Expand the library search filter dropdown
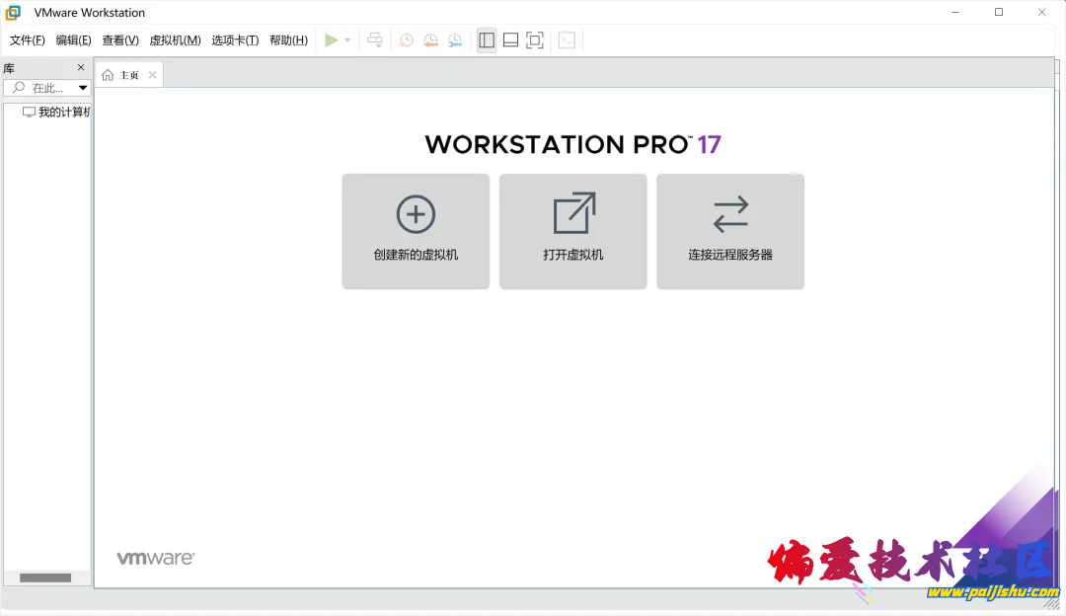Screen dimensions: 1066x616 [83, 88]
